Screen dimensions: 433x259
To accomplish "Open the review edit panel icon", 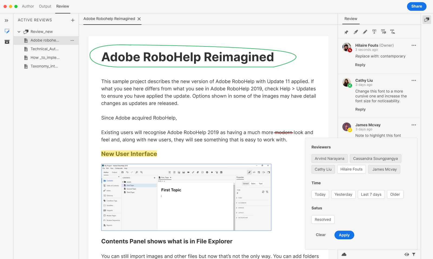I will coord(7,31).
